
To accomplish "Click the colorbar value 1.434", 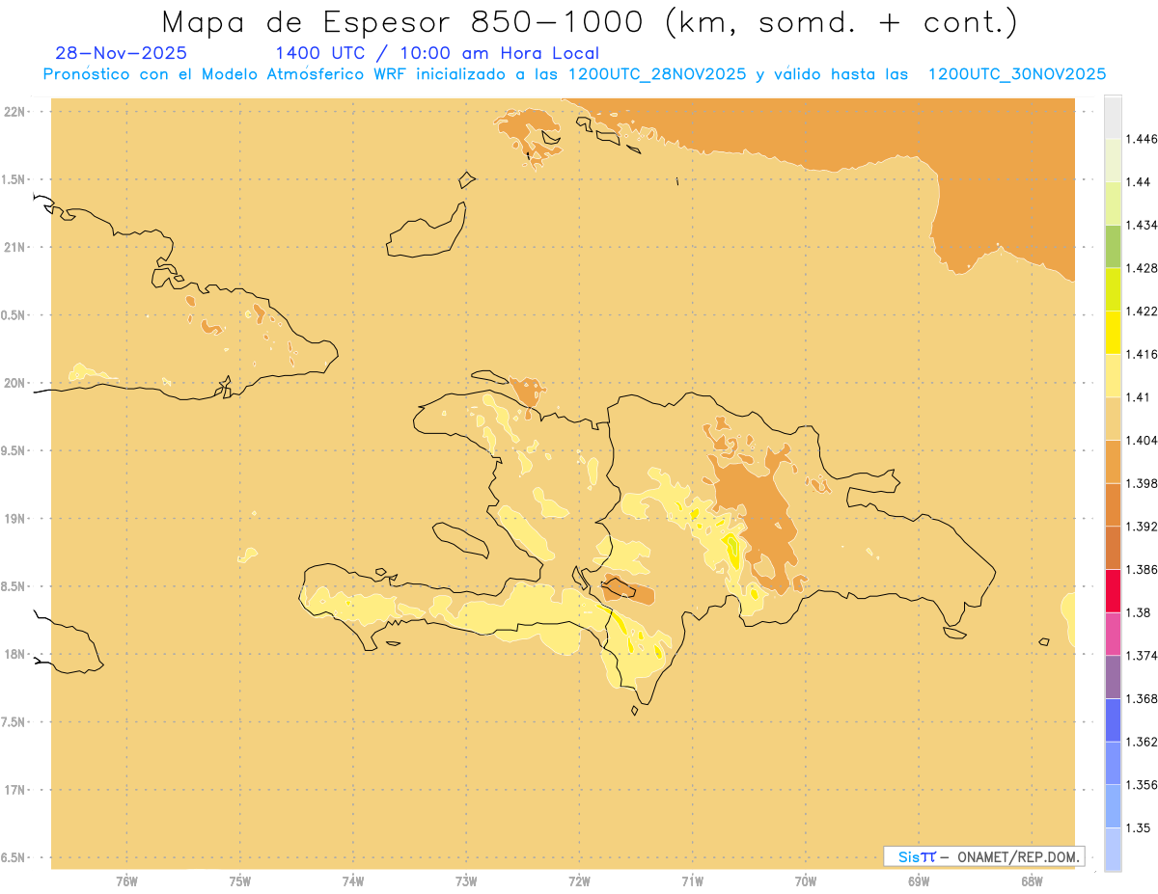I will pos(1142,225).
